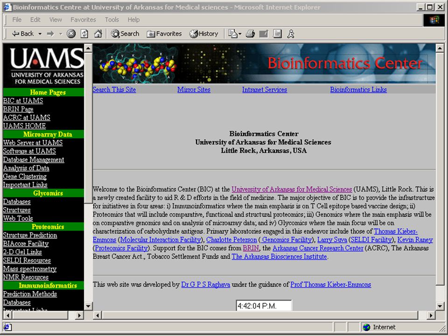Open the 2-D Gel Links link
448x336 pixels.
22,252
